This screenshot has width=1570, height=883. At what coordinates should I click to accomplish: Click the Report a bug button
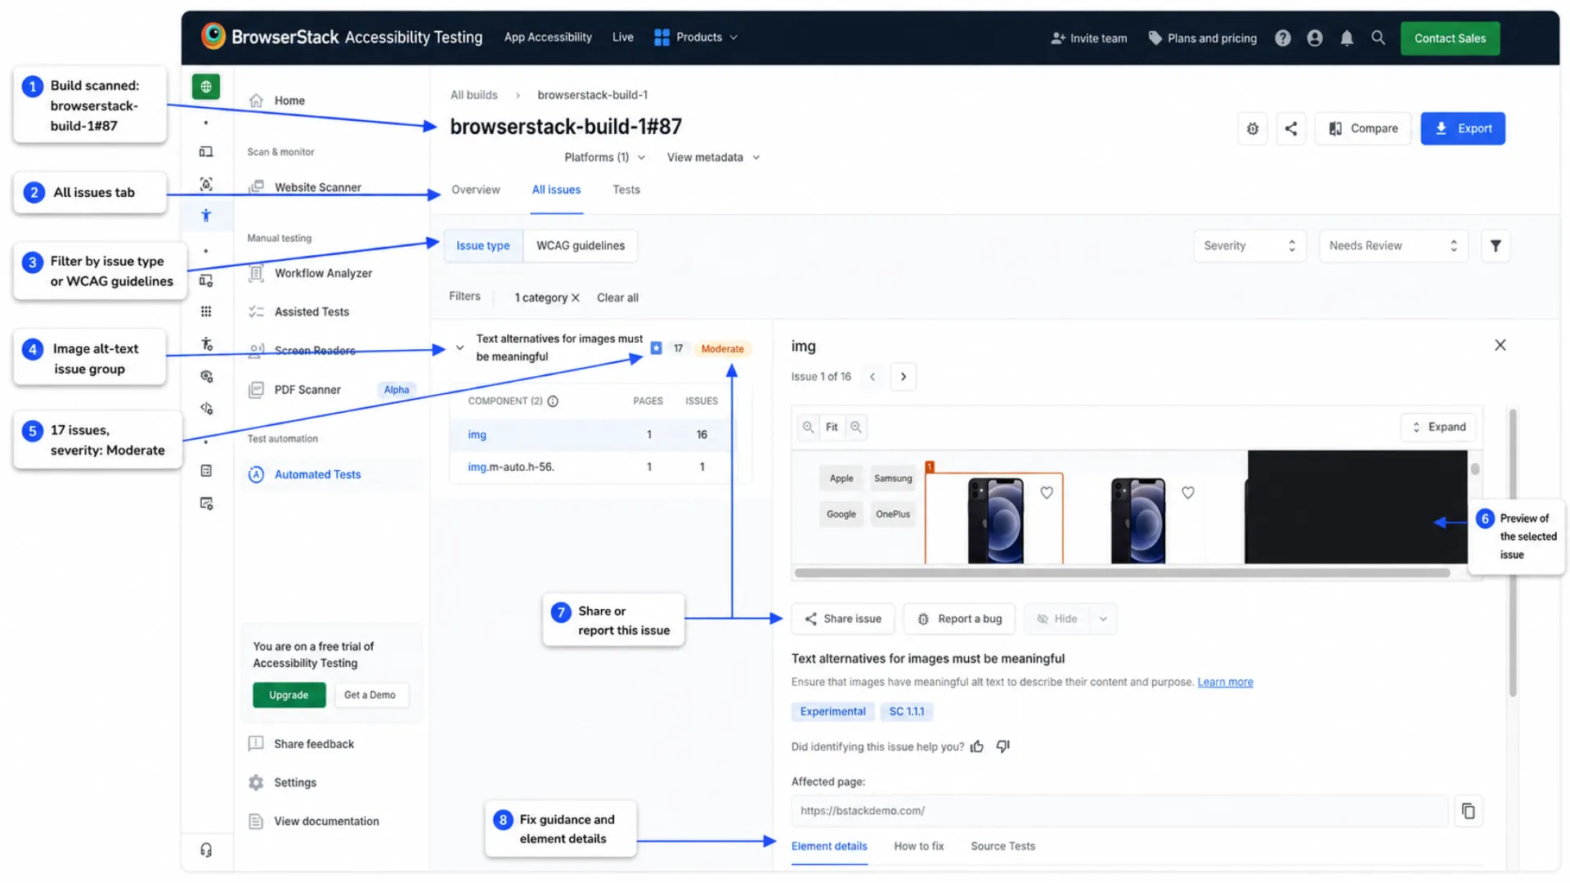pyautogui.click(x=959, y=619)
